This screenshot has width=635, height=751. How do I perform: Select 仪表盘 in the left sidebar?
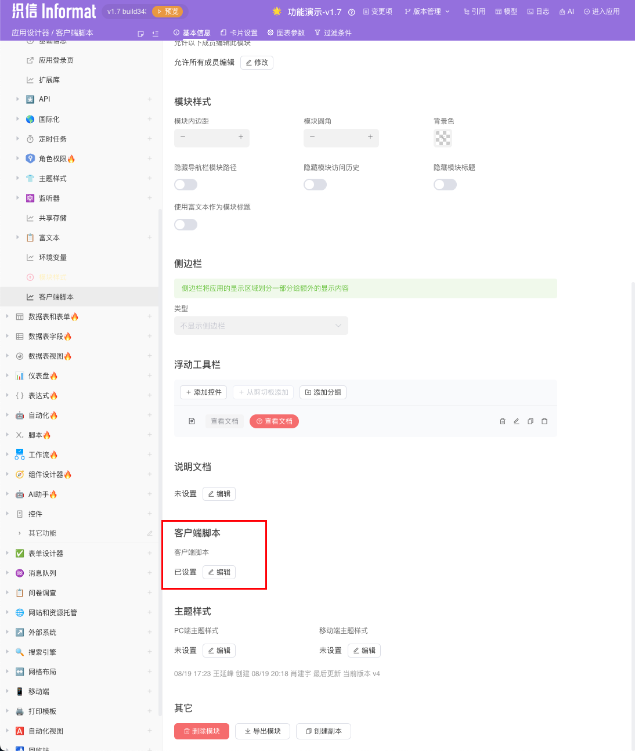tap(39, 375)
